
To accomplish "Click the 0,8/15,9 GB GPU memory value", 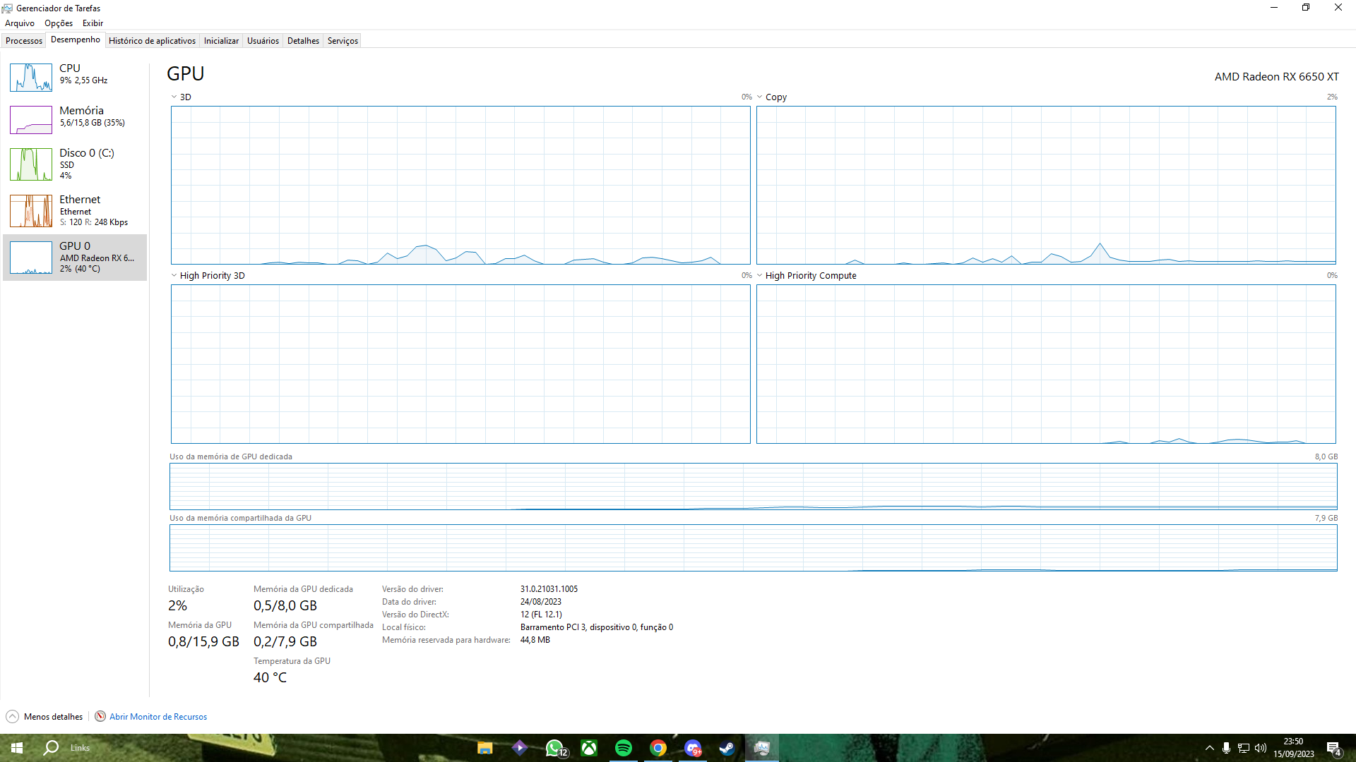I will [x=203, y=641].
